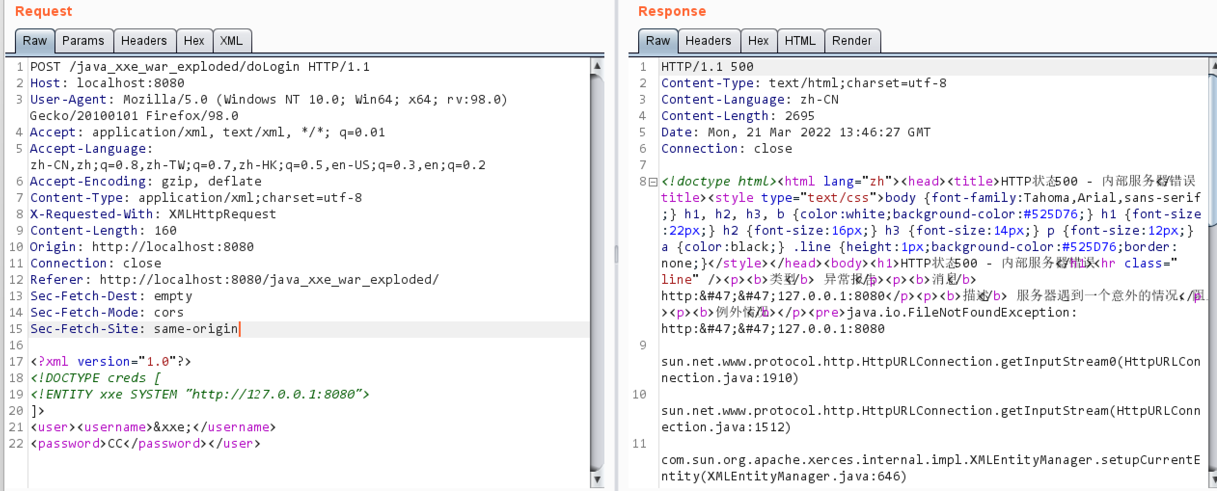
Task: Open the Request Hex tab
Action: pyautogui.click(x=194, y=41)
